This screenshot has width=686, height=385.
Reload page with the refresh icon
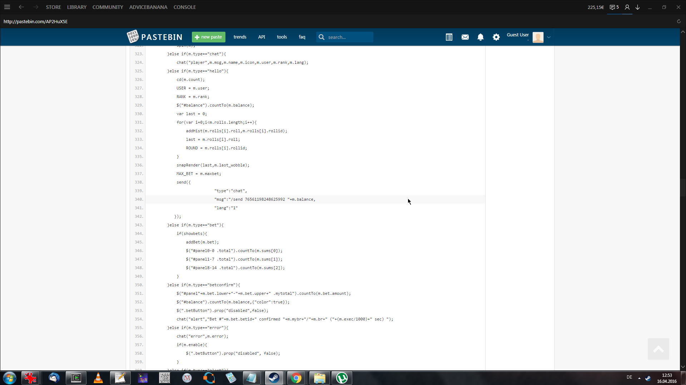(x=678, y=21)
